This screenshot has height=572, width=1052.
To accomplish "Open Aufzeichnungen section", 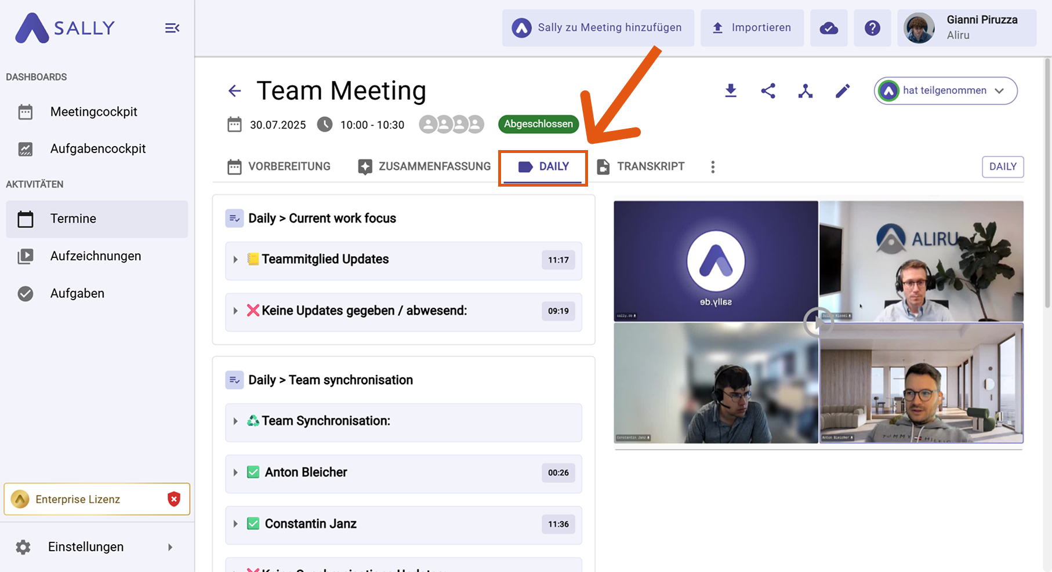I will click(97, 256).
